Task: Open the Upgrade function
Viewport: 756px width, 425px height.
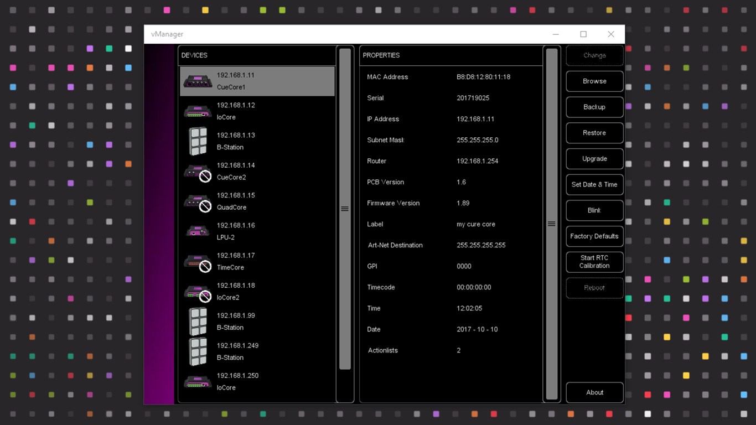Action: (x=594, y=159)
